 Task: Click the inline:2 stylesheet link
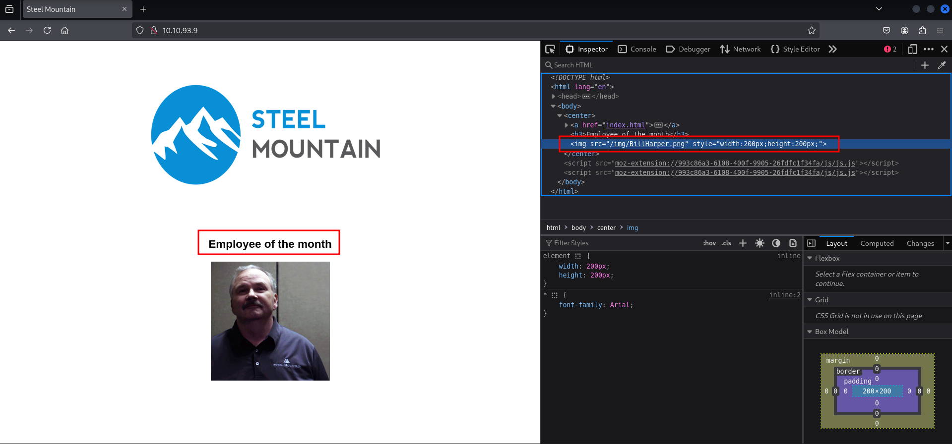[x=784, y=295]
